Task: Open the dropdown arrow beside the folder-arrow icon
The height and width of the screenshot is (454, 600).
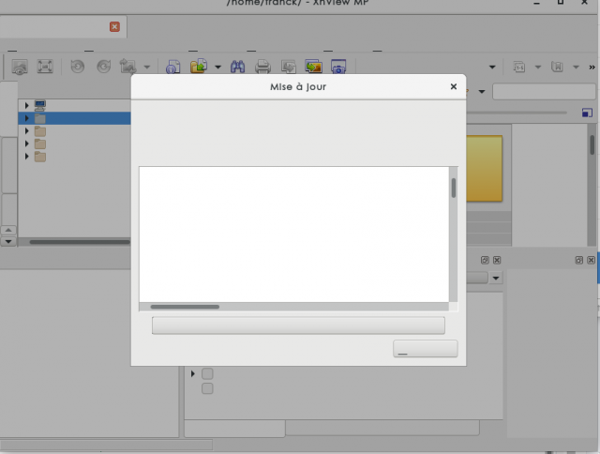Action: click(218, 67)
